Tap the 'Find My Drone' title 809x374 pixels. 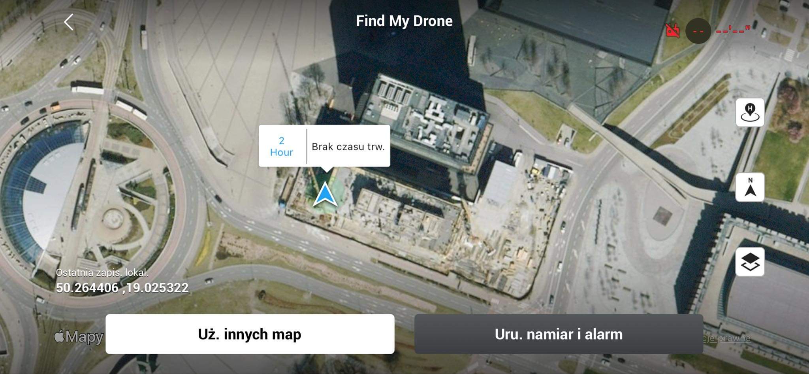click(x=404, y=21)
